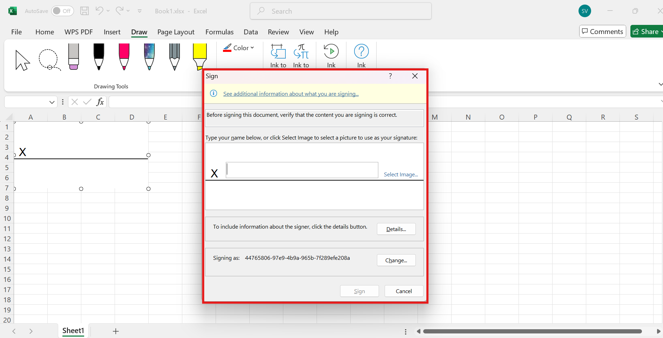Open the File menu
Viewport: 663px width, 338px height.
(x=16, y=32)
